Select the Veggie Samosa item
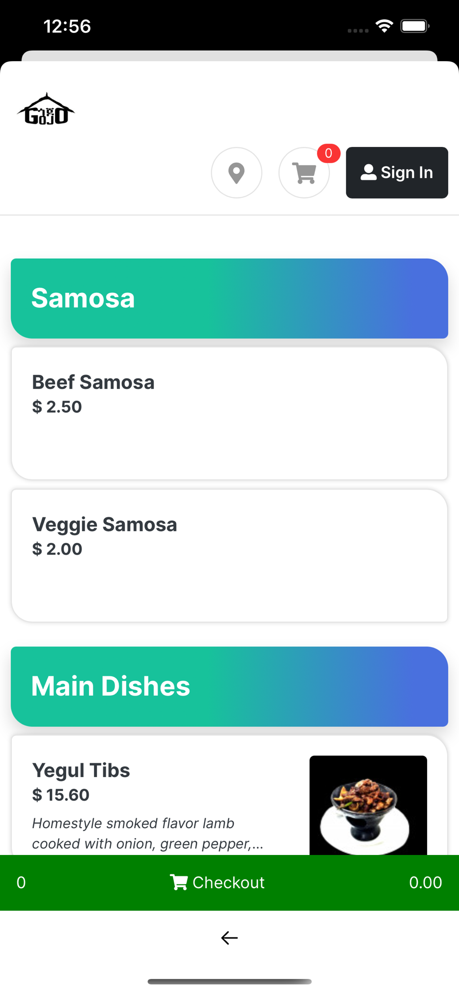This screenshot has height=993, width=459. (x=229, y=556)
